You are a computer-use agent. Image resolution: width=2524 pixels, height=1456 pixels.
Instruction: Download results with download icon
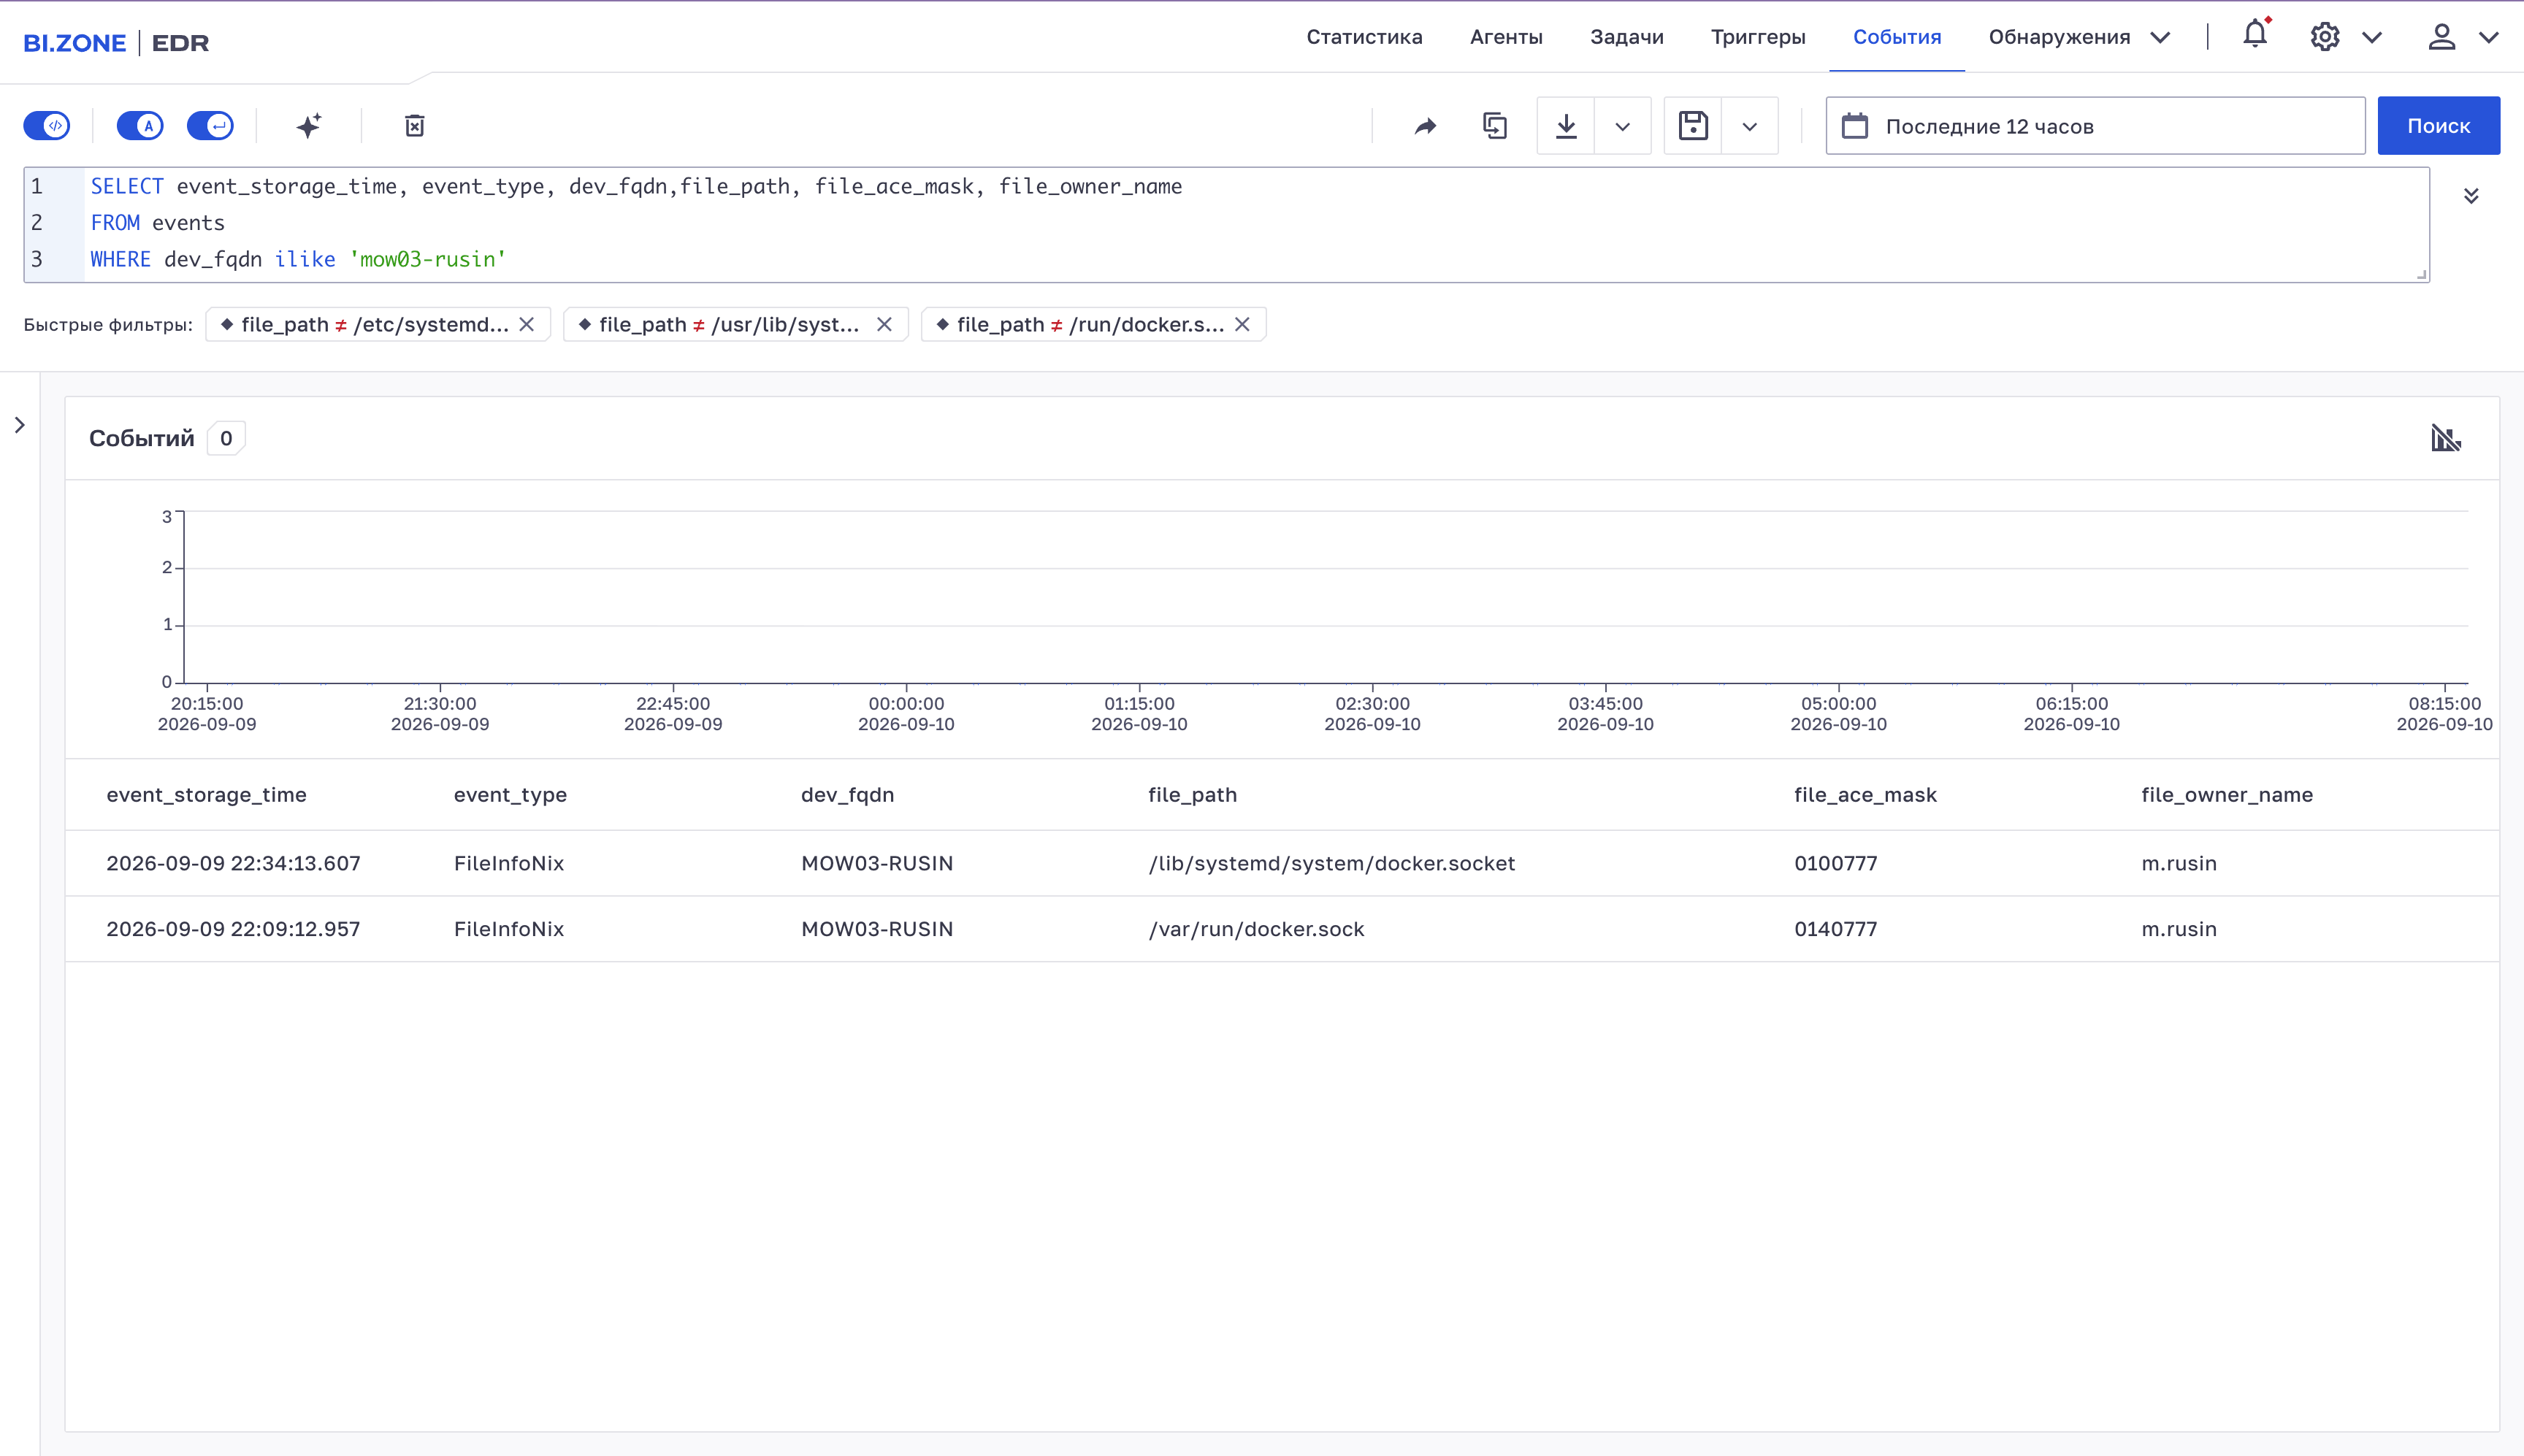pyautogui.click(x=1566, y=126)
